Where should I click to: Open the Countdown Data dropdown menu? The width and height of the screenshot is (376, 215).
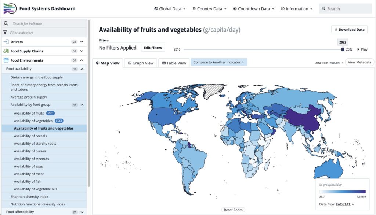254,9
